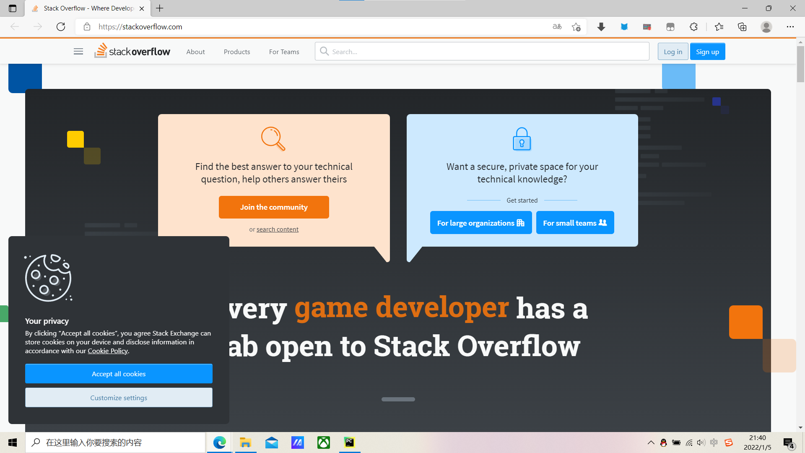
Task: Click the blue bird extension icon
Action: (x=624, y=27)
